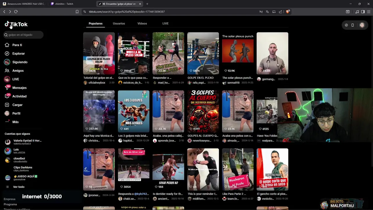
Task: Close the current TikTok browser tab
Action: point(140,4)
